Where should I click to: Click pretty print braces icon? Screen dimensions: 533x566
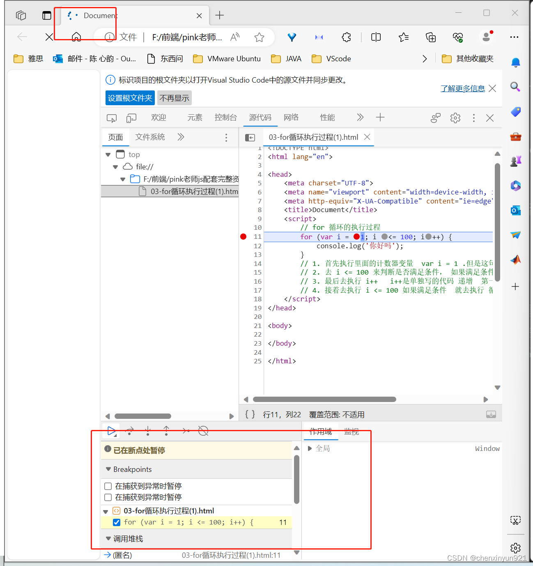pyautogui.click(x=250, y=414)
